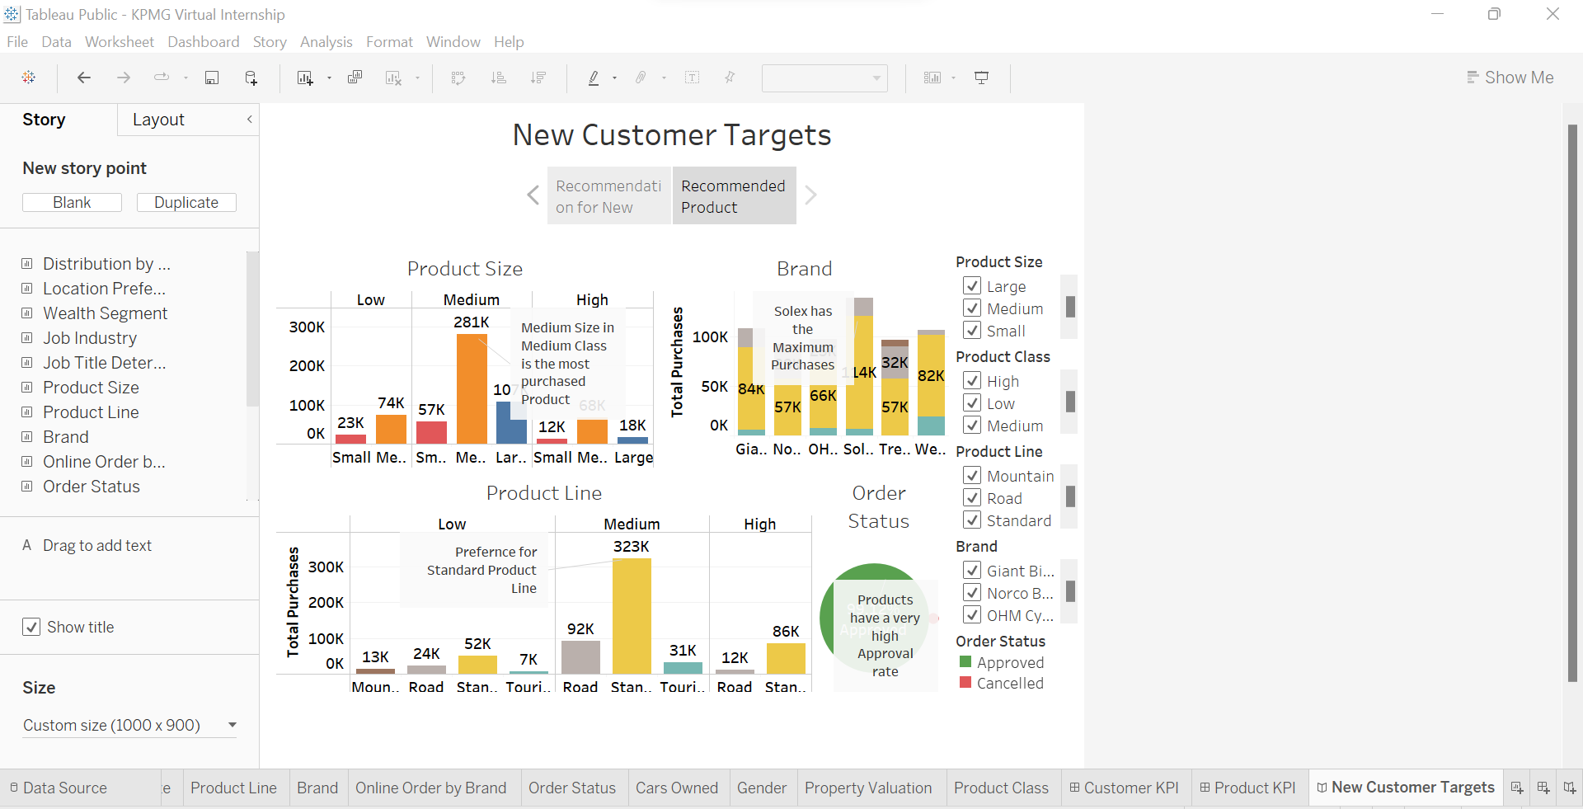Screen dimensions: 1583x809
Task: Click the New Data Source icon
Action: (251, 78)
